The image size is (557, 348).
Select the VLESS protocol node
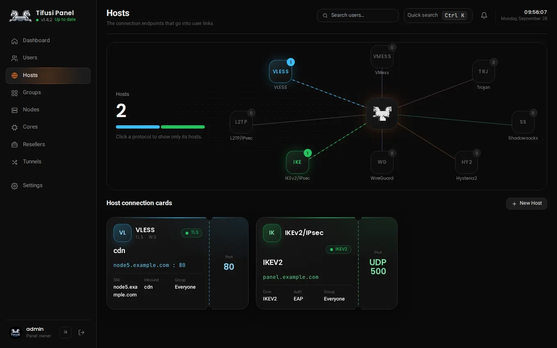pos(281,72)
